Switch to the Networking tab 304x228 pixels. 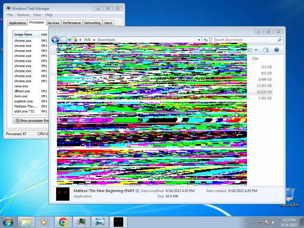92,23
